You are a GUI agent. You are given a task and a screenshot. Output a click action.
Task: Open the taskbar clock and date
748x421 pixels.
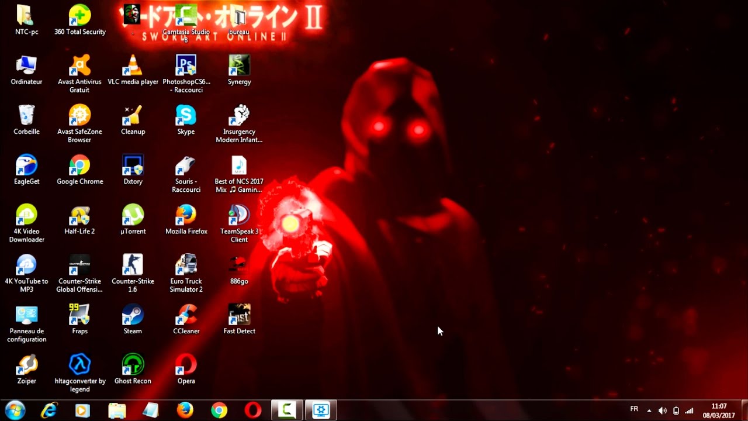[719, 410]
